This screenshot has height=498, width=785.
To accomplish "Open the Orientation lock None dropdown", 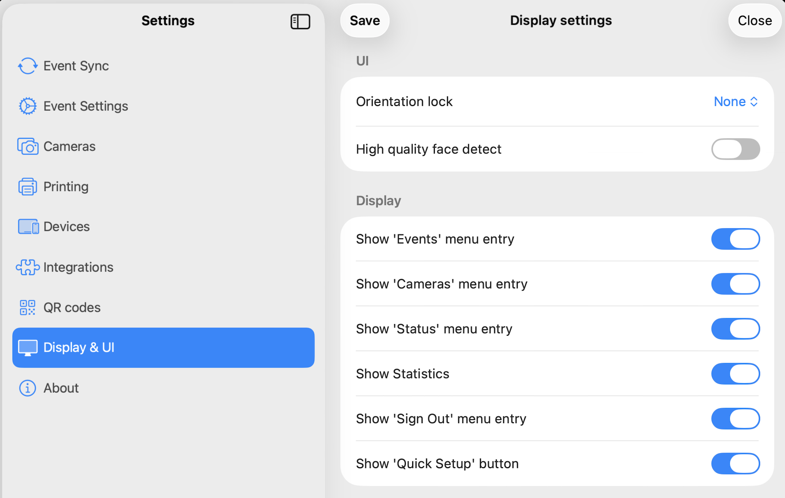I will [x=735, y=102].
